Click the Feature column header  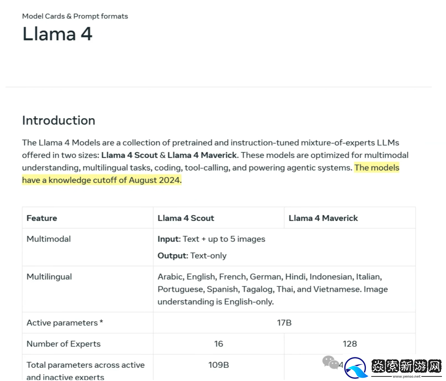[x=42, y=218]
